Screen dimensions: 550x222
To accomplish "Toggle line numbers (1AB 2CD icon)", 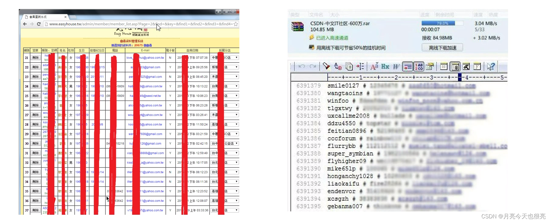I will (x=419, y=66).
